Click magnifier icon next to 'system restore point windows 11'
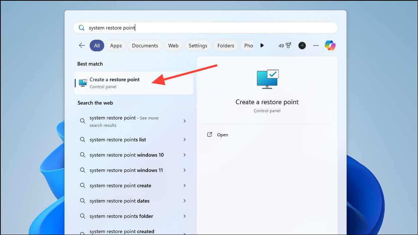Viewport: 418px width, 235px height. pos(83,170)
